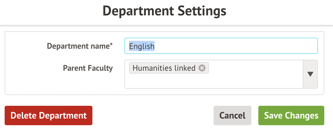Click the Parent Faculty label
The height and width of the screenshot is (131, 333).
point(88,68)
